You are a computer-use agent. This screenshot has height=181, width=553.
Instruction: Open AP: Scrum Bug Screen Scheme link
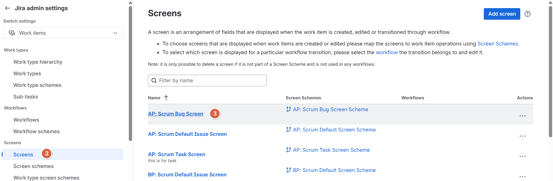pyautogui.click(x=330, y=109)
